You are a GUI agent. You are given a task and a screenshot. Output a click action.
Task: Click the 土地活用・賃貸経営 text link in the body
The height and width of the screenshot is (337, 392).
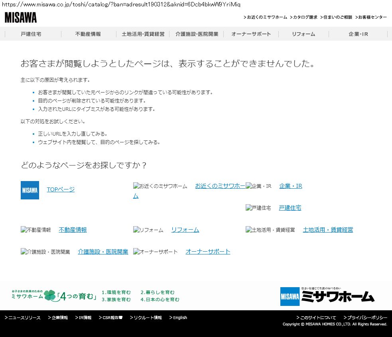point(328,230)
